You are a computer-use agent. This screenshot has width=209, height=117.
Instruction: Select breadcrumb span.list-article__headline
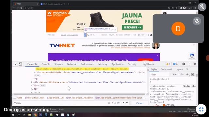[79, 98]
